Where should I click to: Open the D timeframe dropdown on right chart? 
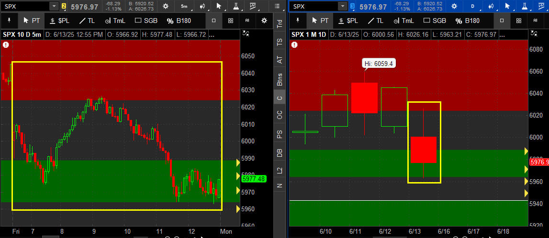pos(473,6)
